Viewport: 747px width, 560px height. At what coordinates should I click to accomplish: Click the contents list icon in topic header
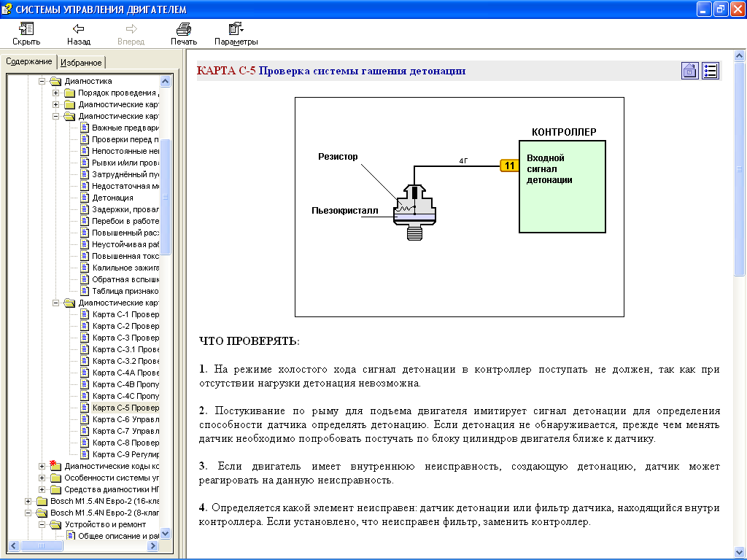coord(711,71)
